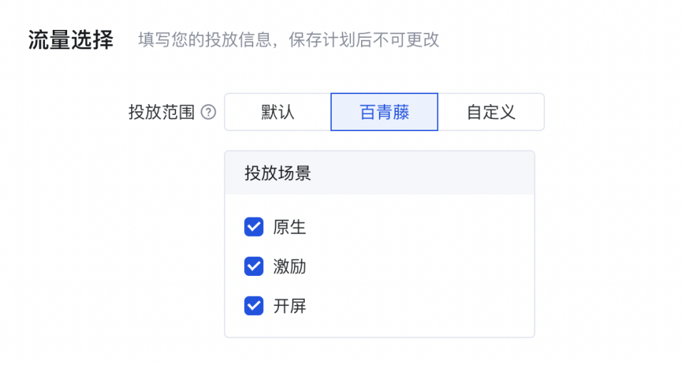Uncheck the 原生 scene checkbox
The height and width of the screenshot is (365, 685).
tap(254, 227)
